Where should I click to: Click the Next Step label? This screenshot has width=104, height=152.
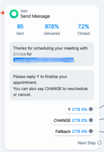pos(87,143)
